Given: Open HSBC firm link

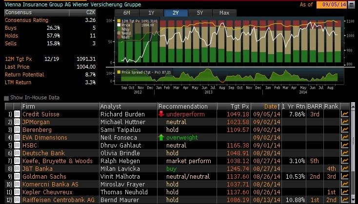Looking at the screenshot, I should (30, 146).
